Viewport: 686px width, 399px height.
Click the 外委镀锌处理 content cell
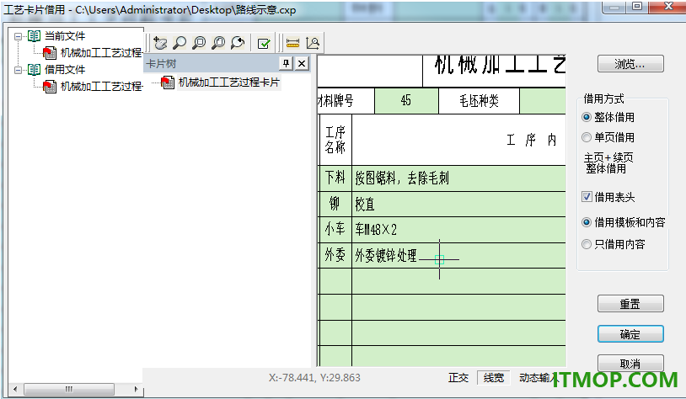[459, 255]
